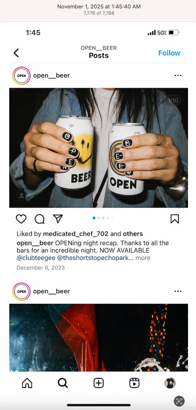The image size is (196, 410).
Task: Save first post with bookmark icon
Action: click(175, 219)
